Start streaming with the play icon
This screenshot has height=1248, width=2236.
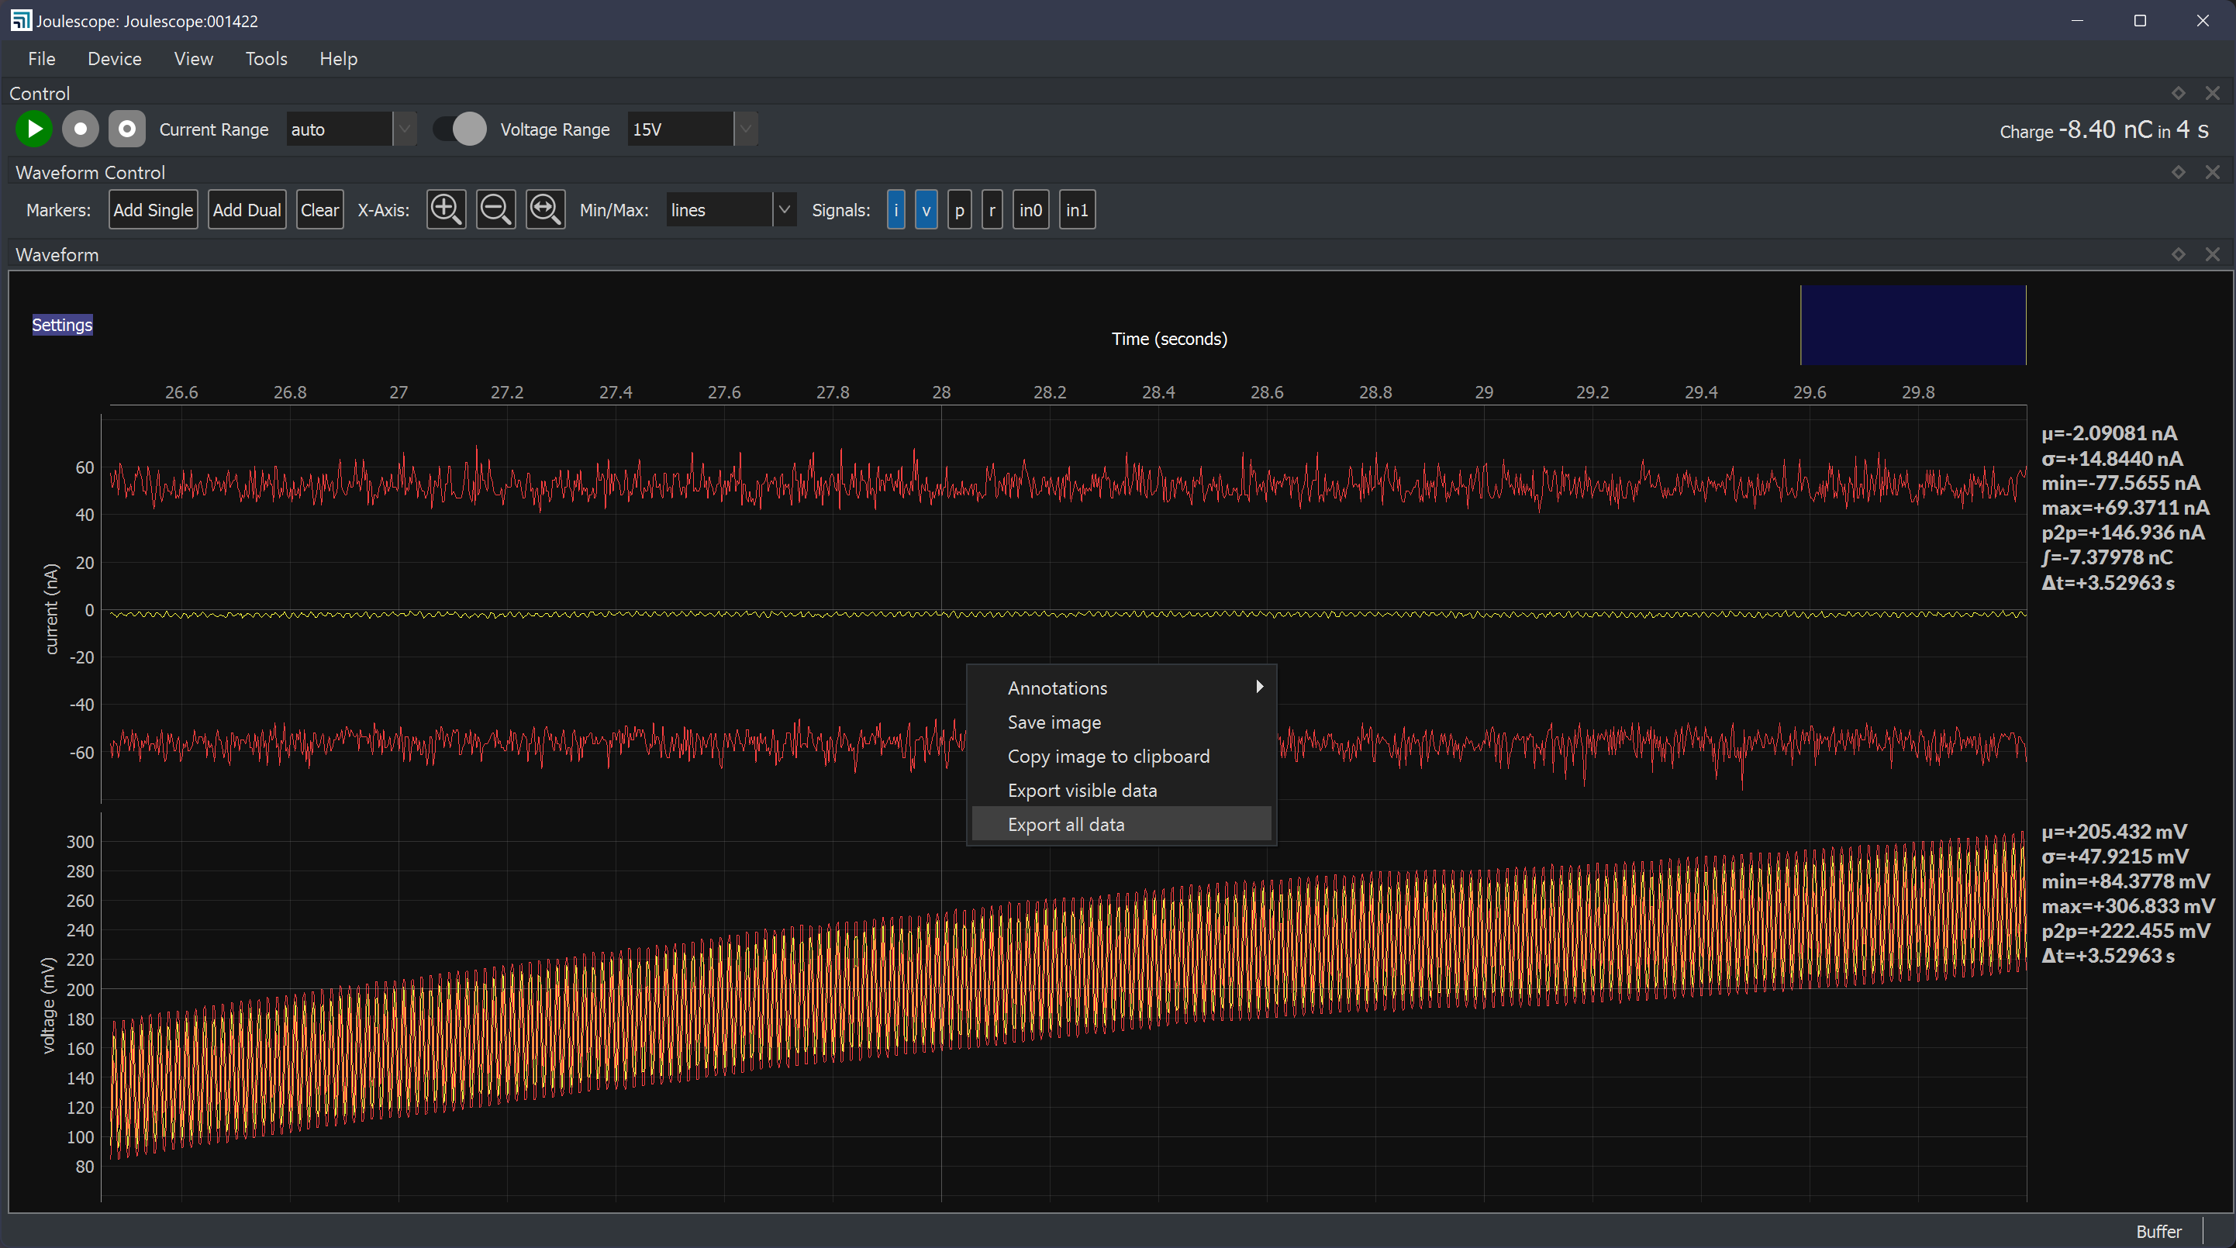(34, 129)
